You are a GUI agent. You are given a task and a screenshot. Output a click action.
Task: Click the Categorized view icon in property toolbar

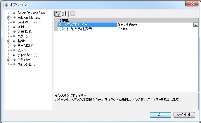[58, 13]
